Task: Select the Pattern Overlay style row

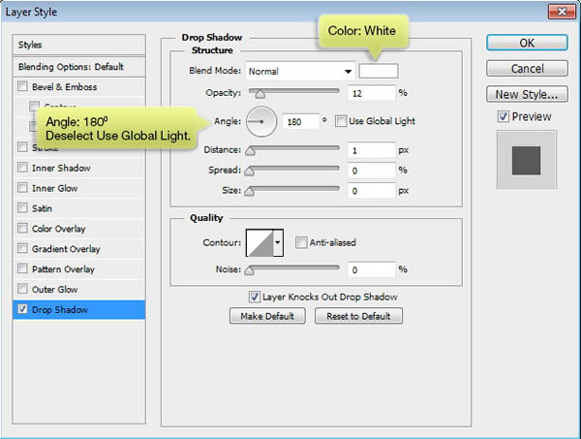Action: [x=79, y=268]
